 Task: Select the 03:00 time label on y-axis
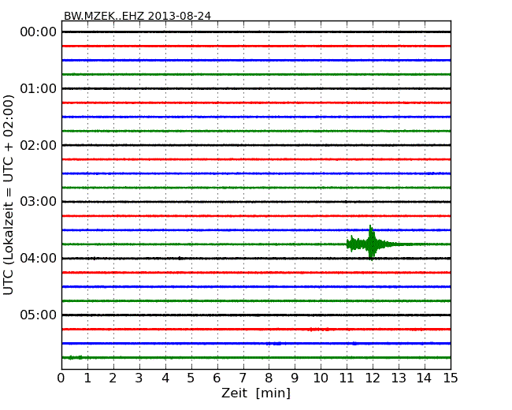[x=38, y=202]
